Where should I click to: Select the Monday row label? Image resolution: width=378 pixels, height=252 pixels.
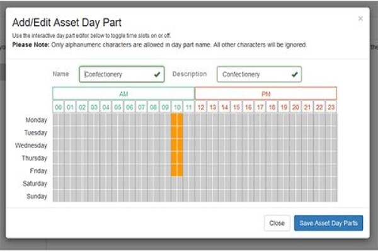pos(36,120)
